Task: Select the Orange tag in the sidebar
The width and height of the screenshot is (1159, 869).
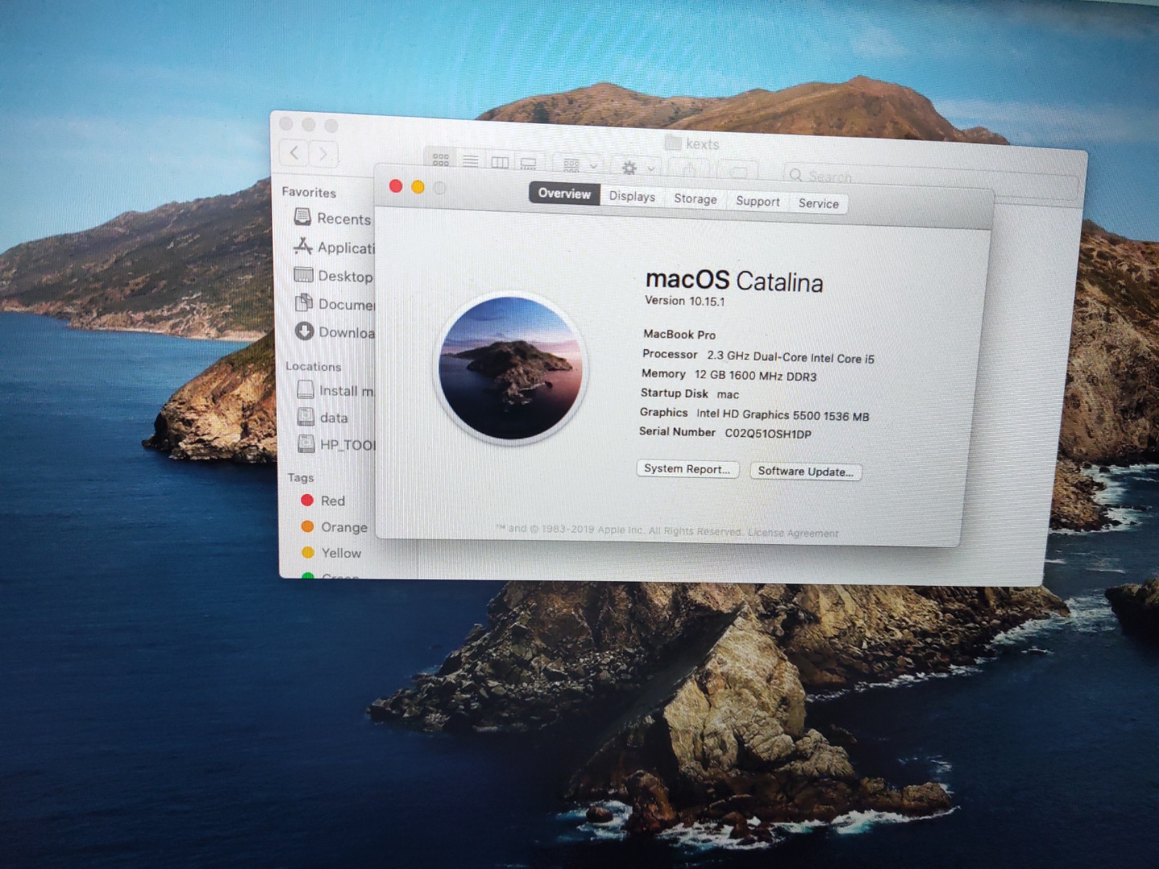Action: (335, 527)
